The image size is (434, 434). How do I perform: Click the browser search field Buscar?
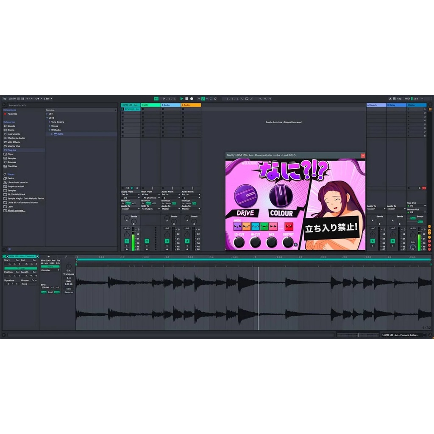[62, 105]
